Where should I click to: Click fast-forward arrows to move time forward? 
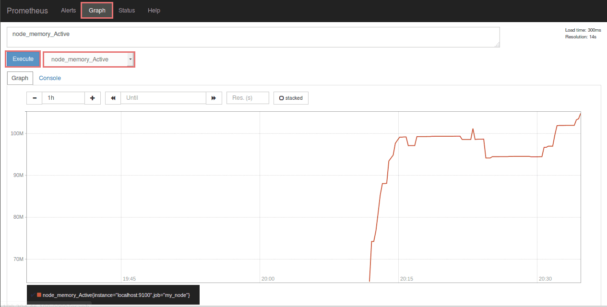214,98
